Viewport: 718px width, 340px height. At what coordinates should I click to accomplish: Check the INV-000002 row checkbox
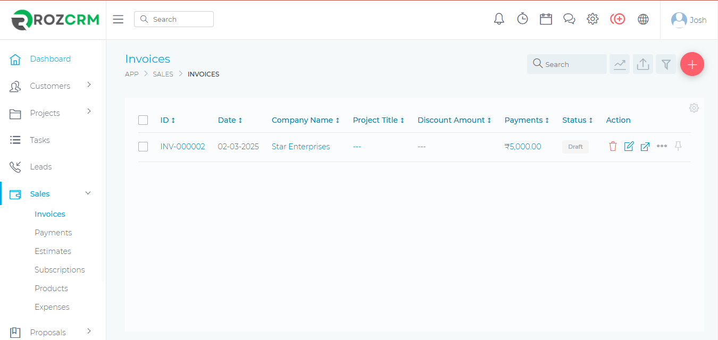pyautogui.click(x=143, y=147)
